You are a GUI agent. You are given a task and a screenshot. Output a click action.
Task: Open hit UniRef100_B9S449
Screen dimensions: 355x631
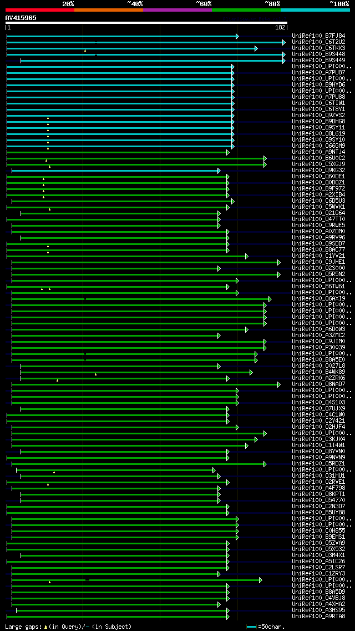pyautogui.click(x=318, y=60)
